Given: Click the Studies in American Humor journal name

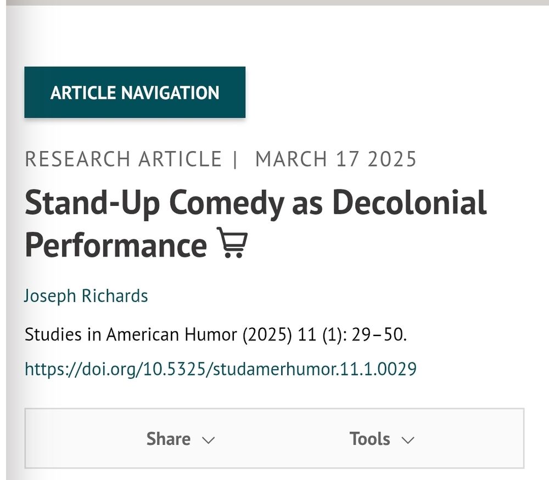Looking at the screenshot, I should pyautogui.click(x=131, y=334).
